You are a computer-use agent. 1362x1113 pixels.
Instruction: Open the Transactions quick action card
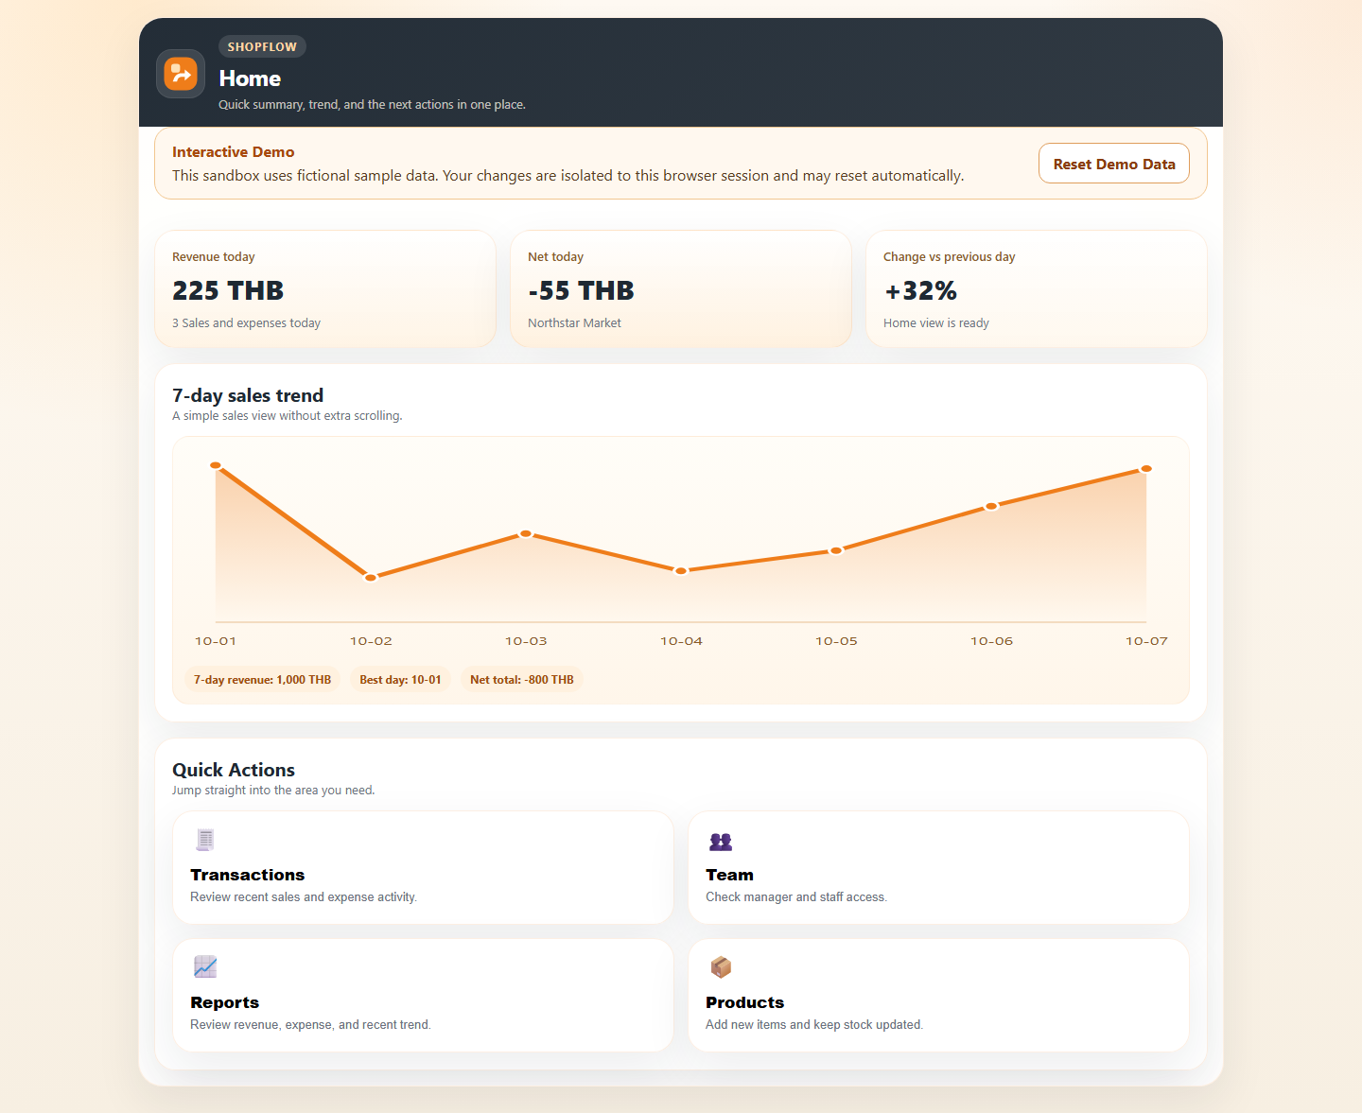pos(423,867)
